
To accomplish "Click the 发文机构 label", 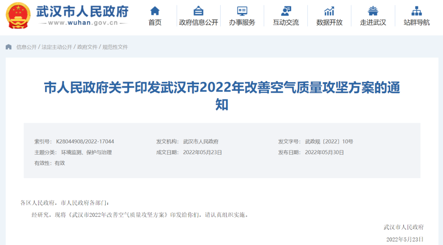I will point(167,142).
